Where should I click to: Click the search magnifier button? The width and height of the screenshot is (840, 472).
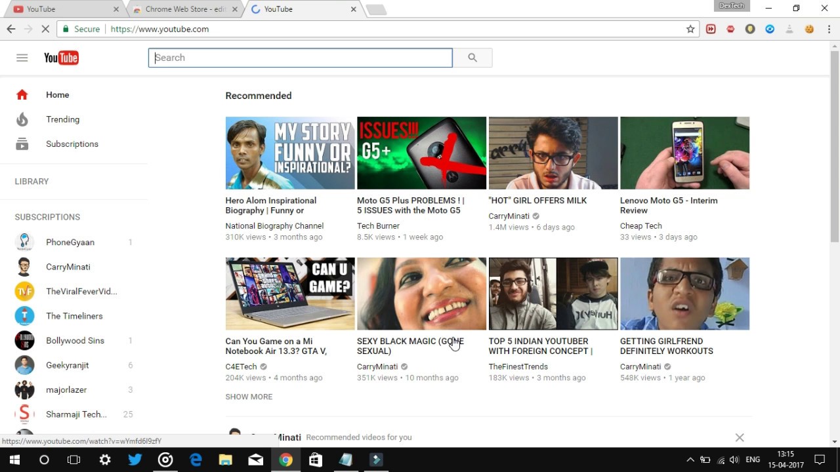[x=472, y=58]
